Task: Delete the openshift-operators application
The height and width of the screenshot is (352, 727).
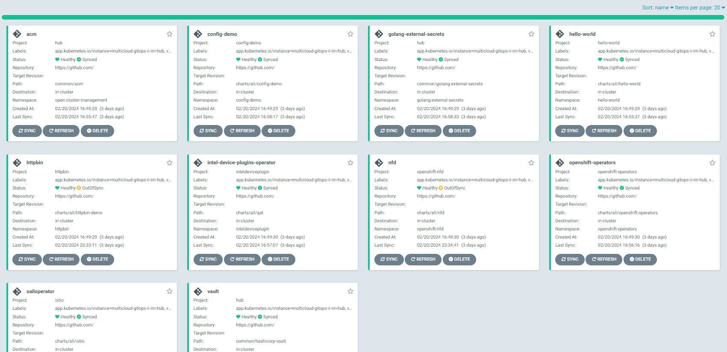Action: (640, 259)
